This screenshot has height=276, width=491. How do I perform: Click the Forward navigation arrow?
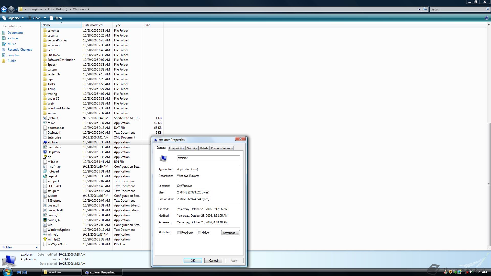[x=11, y=9]
